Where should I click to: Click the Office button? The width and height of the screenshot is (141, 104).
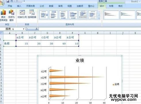pos(2,3)
